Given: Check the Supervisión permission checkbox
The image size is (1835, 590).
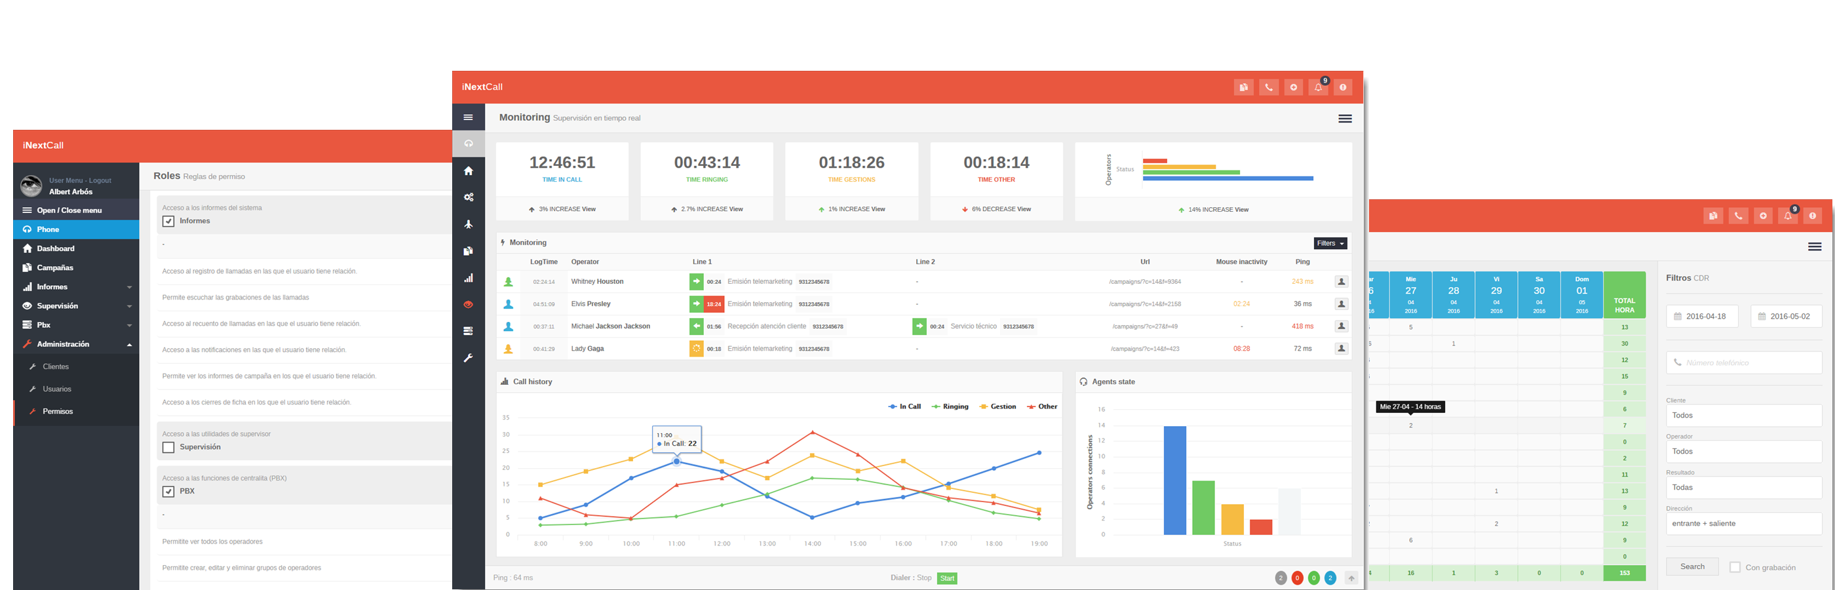Looking at the screenshot, I should (169, 448).
